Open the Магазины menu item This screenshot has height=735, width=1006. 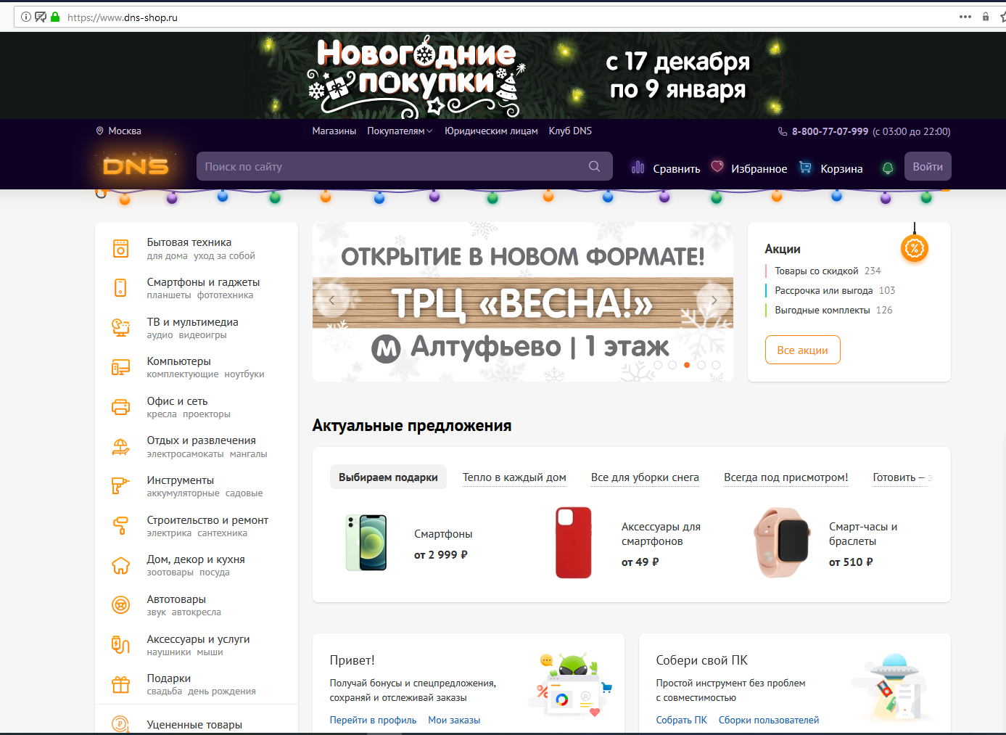(334, 131)
